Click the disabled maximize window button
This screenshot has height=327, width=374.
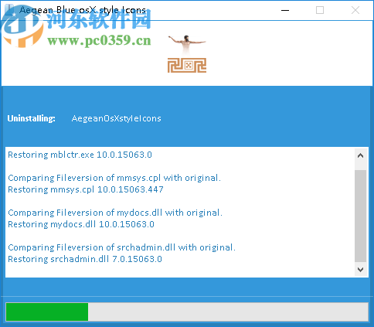pos(320,10)
